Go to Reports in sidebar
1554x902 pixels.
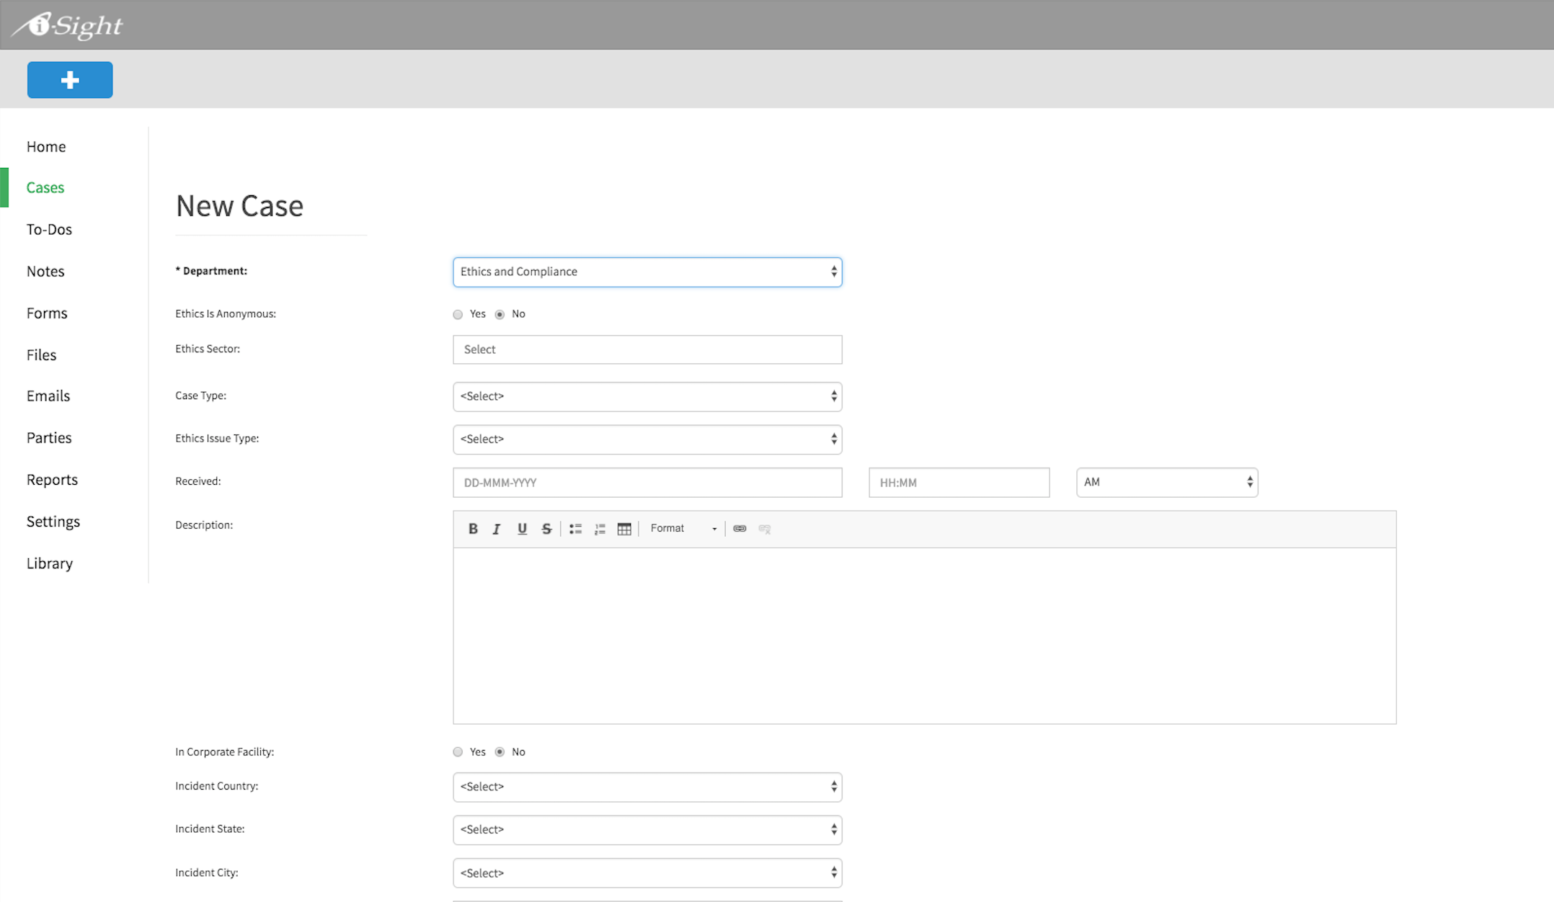(52, 480)
